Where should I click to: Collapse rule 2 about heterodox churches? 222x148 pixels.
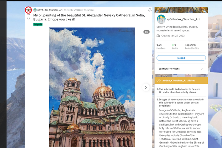[x=181, y=102]
